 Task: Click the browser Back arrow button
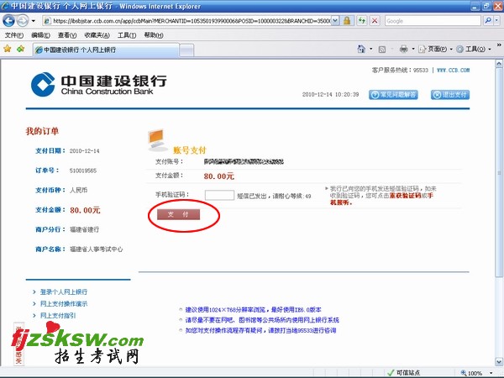[10, 20]
